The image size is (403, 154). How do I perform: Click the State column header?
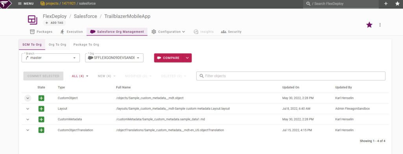point(41,87)
